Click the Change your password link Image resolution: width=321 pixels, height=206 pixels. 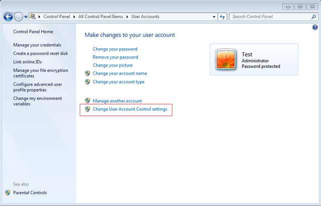click(x=115, y=49)
